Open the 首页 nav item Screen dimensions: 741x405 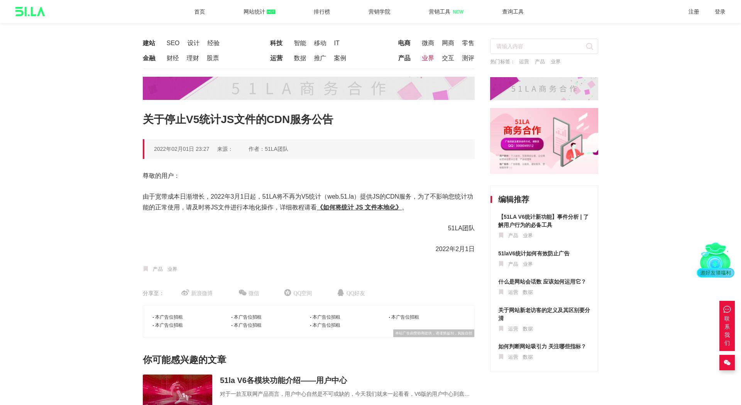(200, 12)
